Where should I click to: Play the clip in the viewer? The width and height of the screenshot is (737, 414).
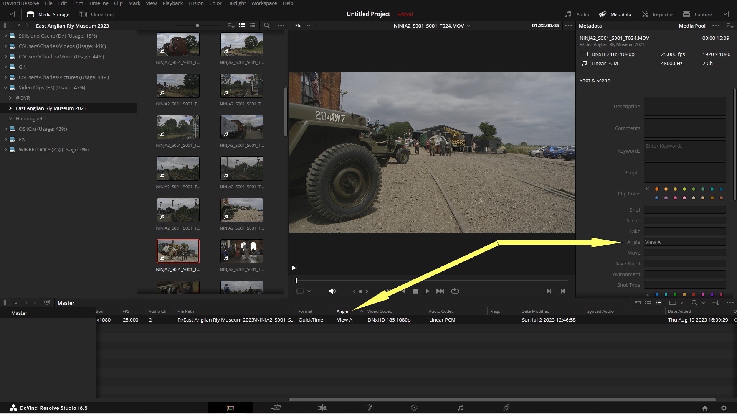pyautogui.click(x=427, y=291)
